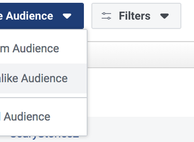Open the partially hidden blue audience link
194x142 pixels.
point(45,137)
